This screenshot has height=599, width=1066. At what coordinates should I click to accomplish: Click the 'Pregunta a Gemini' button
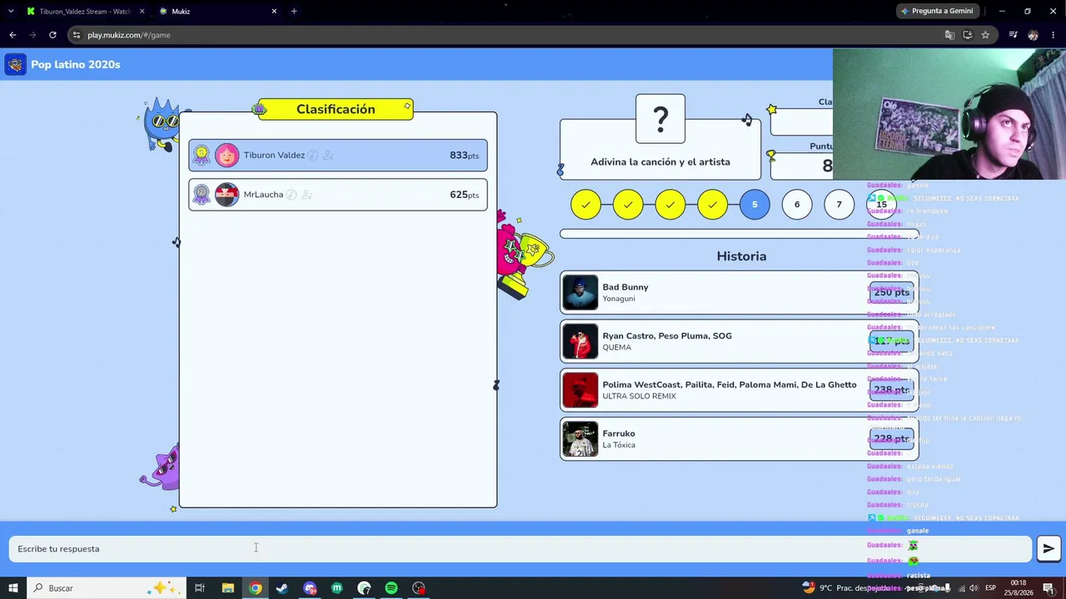click(937, 12)
